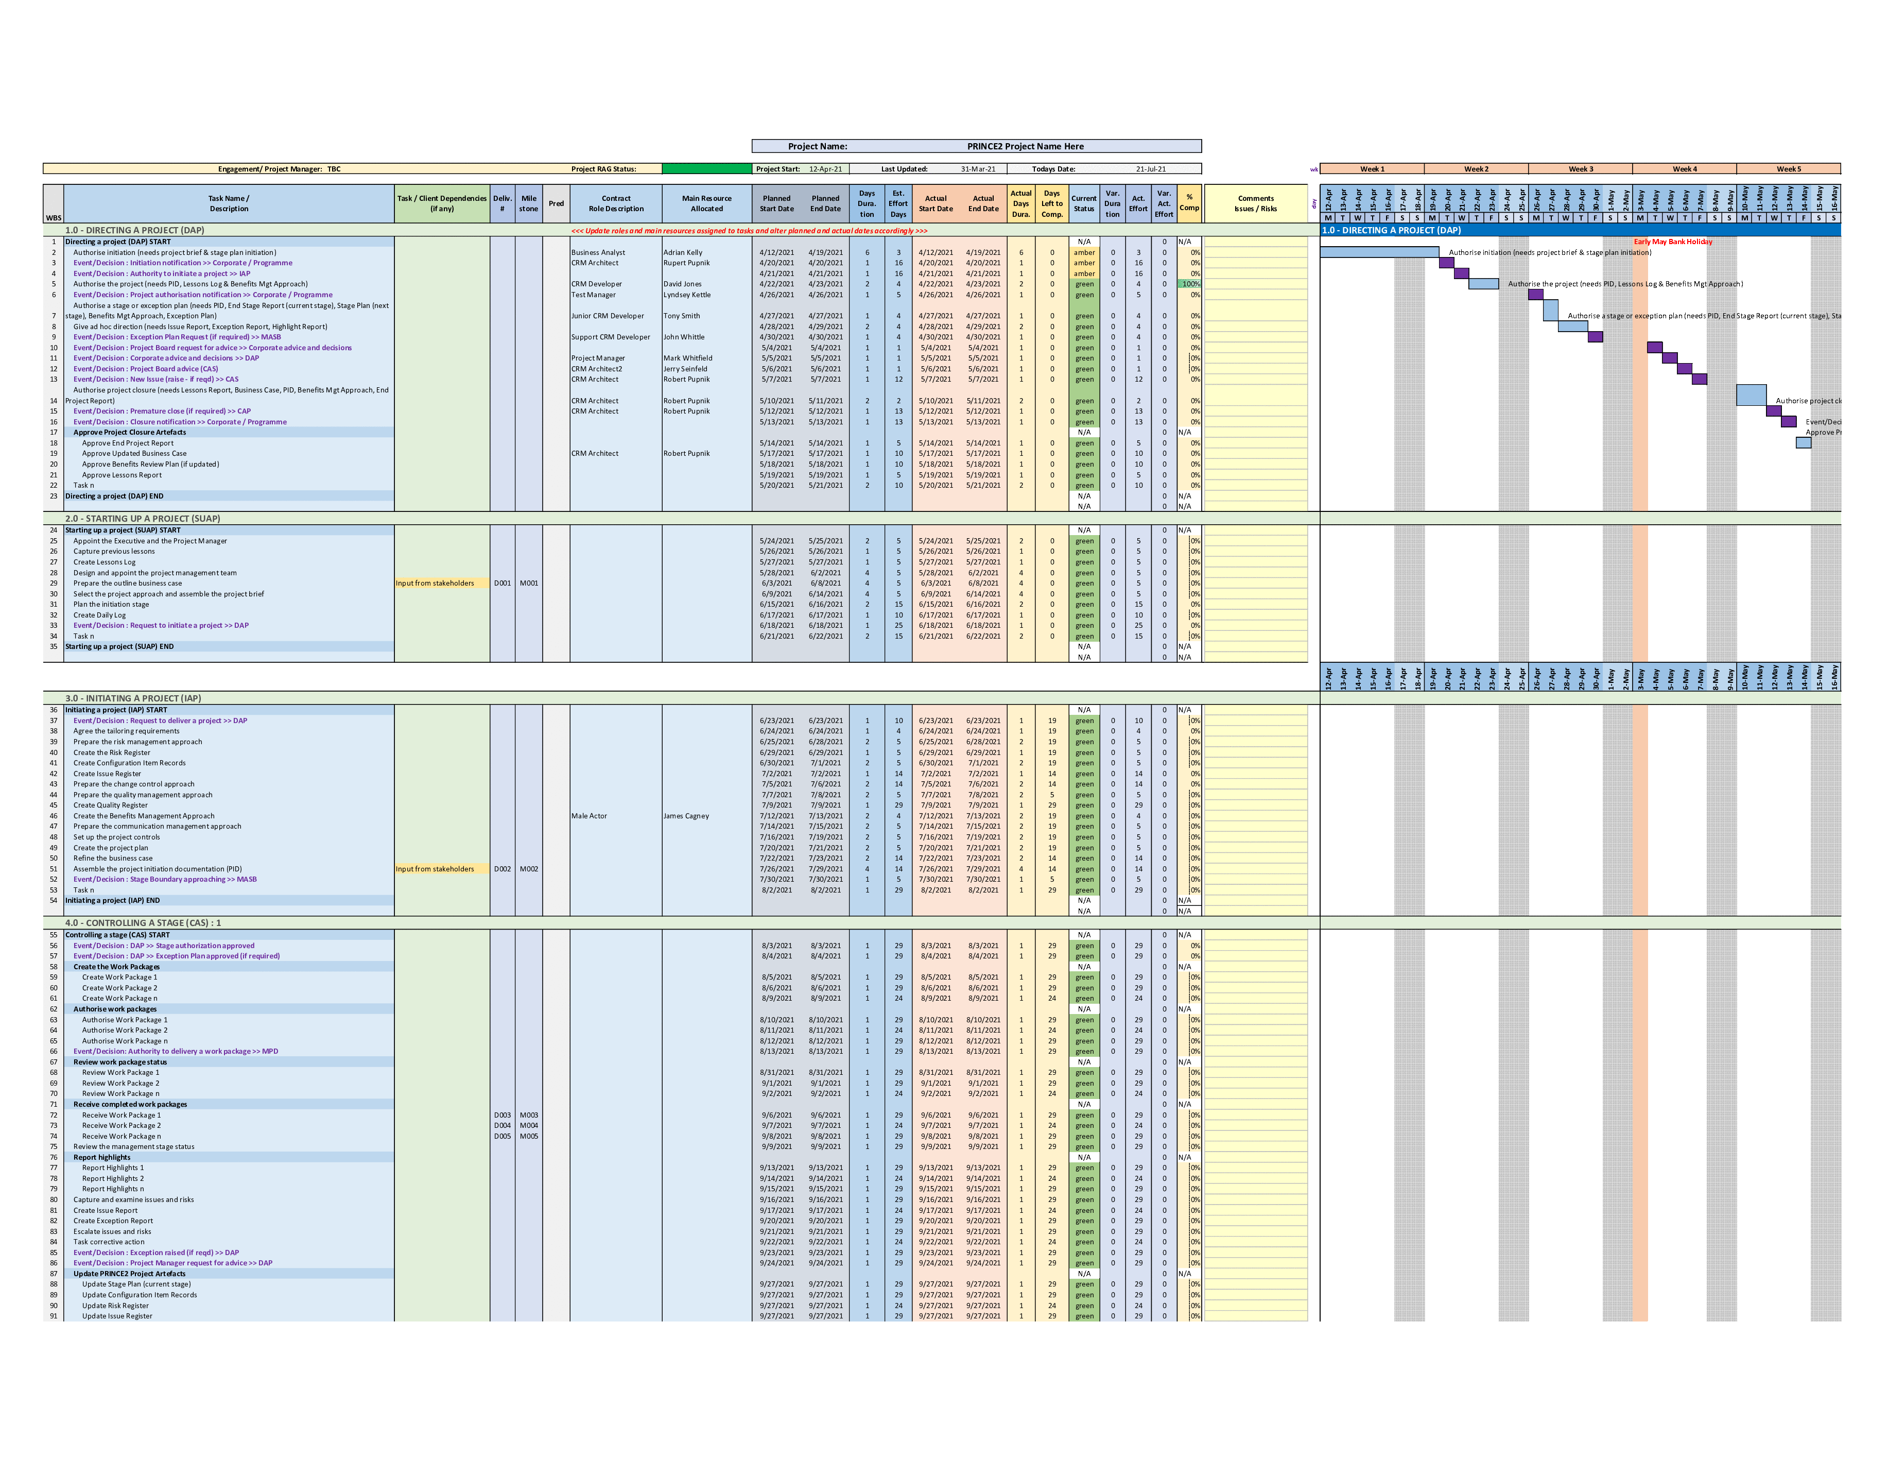Click the 'Engagement/ Project Manager: TBC' cell

pos(279,168)
